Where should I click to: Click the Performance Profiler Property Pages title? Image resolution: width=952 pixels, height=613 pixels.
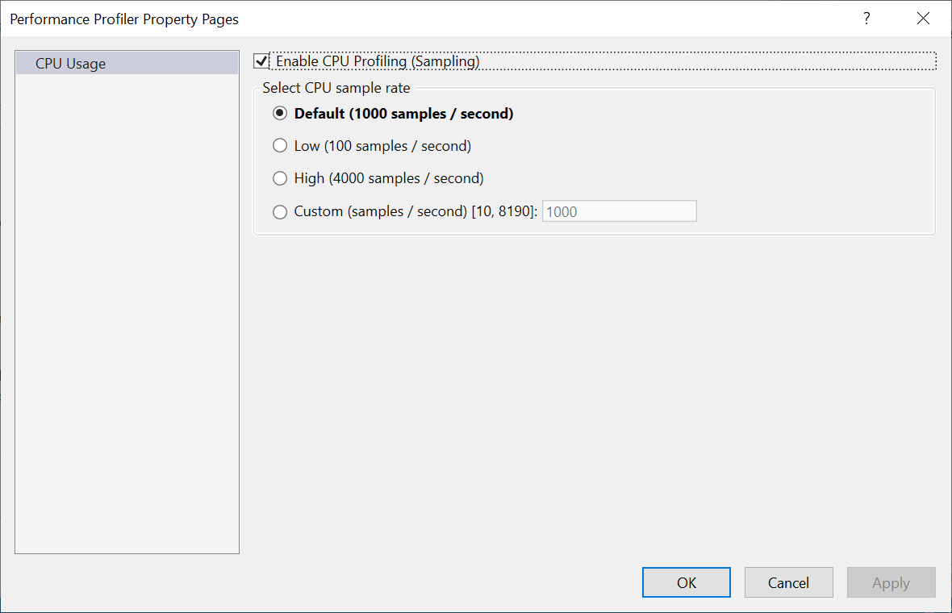(124, 19)
